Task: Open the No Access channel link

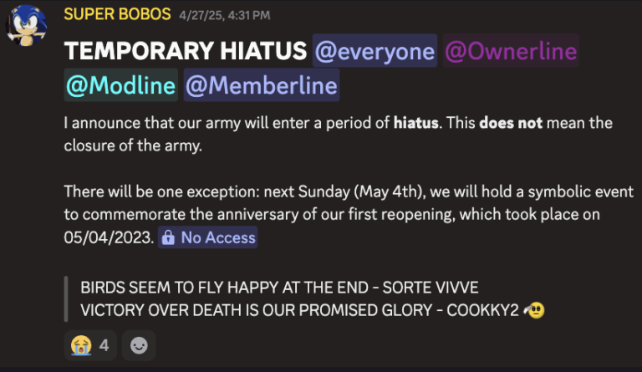Action: [x=217, y=238]
